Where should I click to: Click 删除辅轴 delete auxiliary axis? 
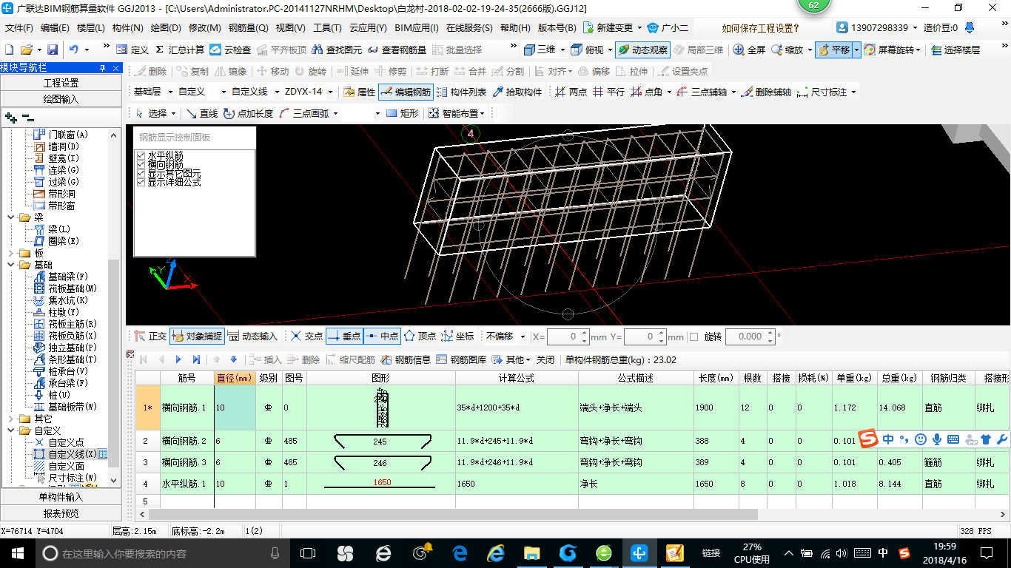tap(766, 92)
